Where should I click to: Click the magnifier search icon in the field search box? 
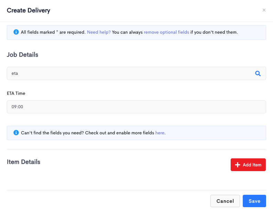(258, 74)
